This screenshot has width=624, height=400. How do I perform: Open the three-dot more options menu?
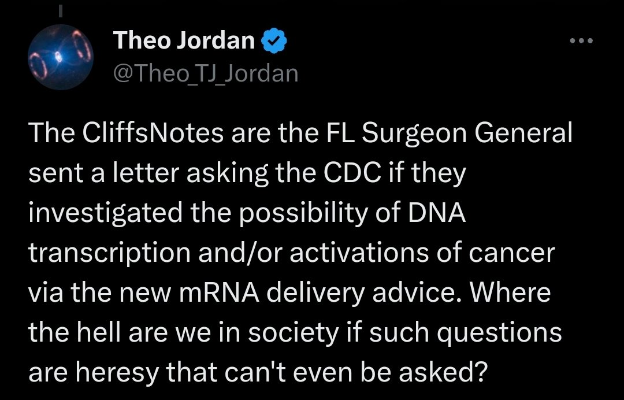[581, 41]
